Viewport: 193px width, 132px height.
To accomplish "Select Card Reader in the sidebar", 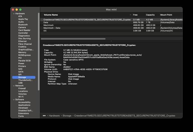I will pos(24,30).
